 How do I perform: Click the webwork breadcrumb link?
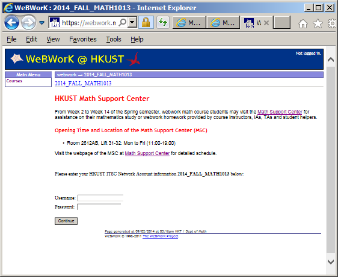tap(67, 75)
